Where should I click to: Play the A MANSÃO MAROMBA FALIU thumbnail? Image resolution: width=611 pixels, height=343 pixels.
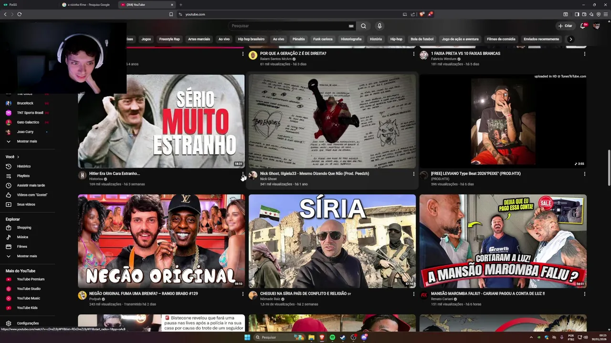pyautogui.click(x=503, y=241)
